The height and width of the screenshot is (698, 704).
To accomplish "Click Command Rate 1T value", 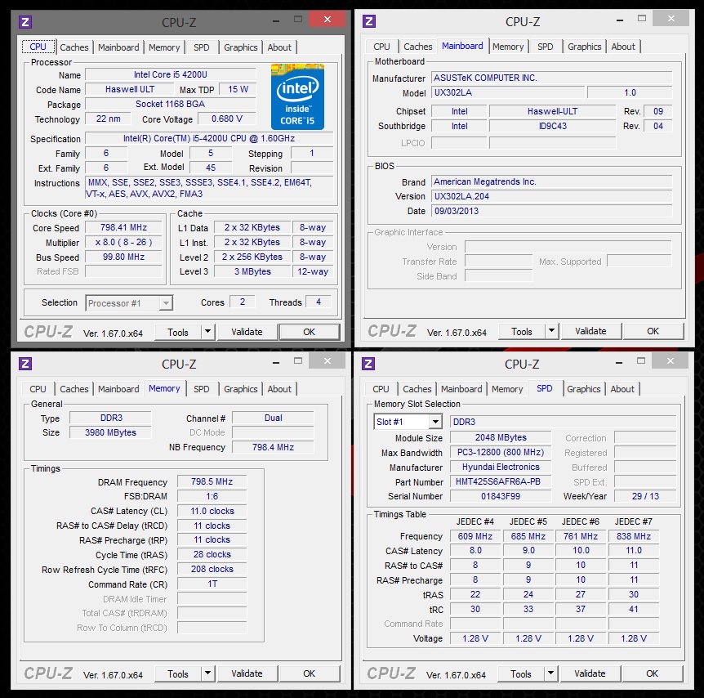I will tap(212, 584).
